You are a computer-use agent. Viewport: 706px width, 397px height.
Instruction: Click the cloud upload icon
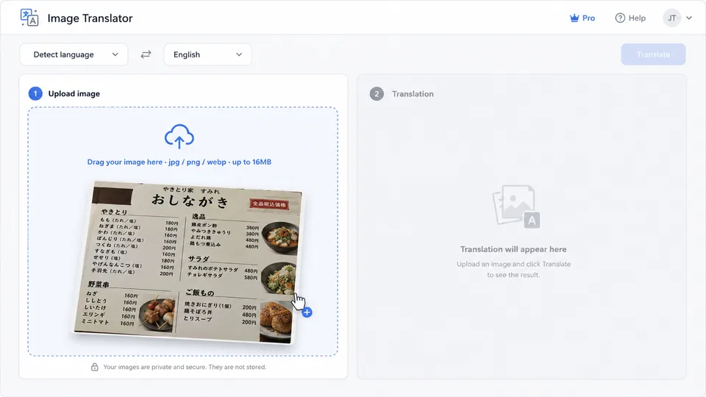[179, 137]
